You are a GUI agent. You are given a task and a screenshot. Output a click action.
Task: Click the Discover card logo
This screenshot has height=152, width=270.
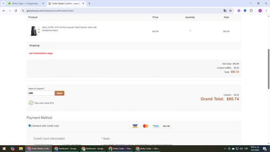[166, 126]
